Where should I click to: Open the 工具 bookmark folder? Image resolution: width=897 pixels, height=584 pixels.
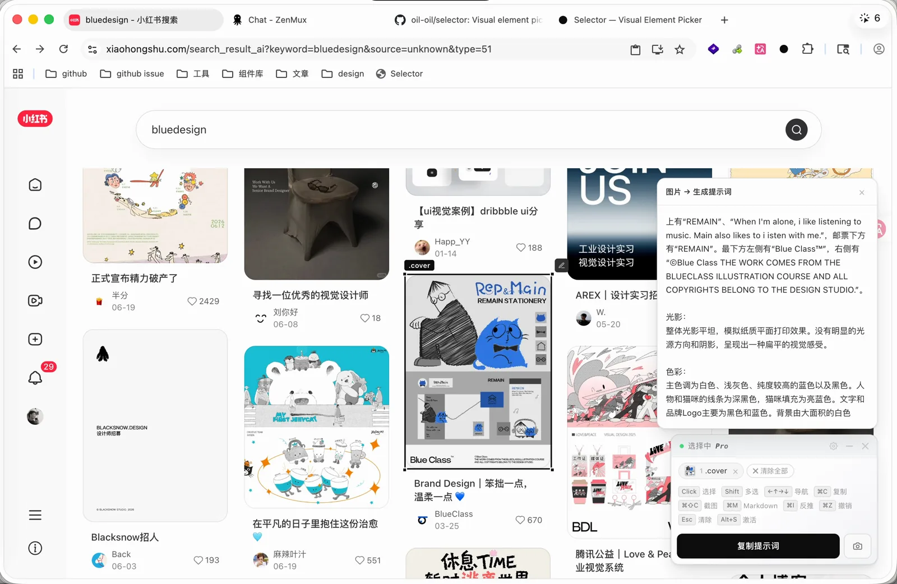click(193, 74)
